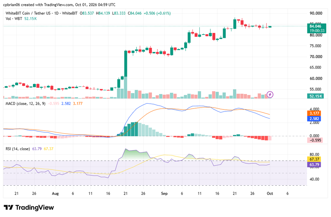
Task: Click the -0.595 histogram axis label
Action: [x=315, y=140]
